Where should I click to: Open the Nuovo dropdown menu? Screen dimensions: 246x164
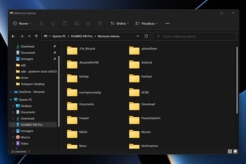tap(22, 23)
